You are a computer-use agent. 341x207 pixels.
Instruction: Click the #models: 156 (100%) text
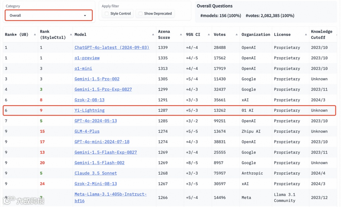click(220, 16)
